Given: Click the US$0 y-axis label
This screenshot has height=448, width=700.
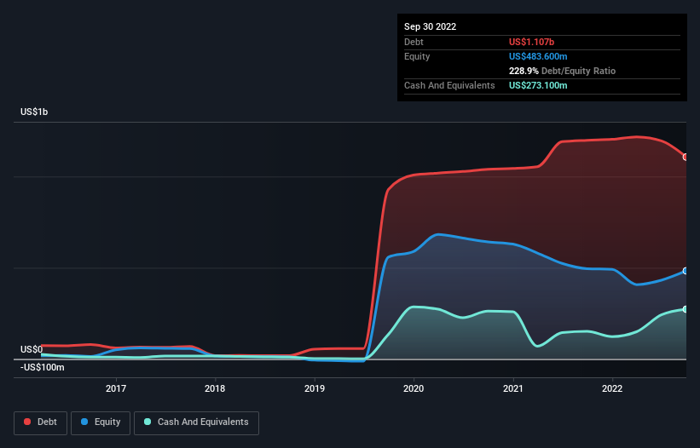Looking at the screenshot, I should (32, 349).
